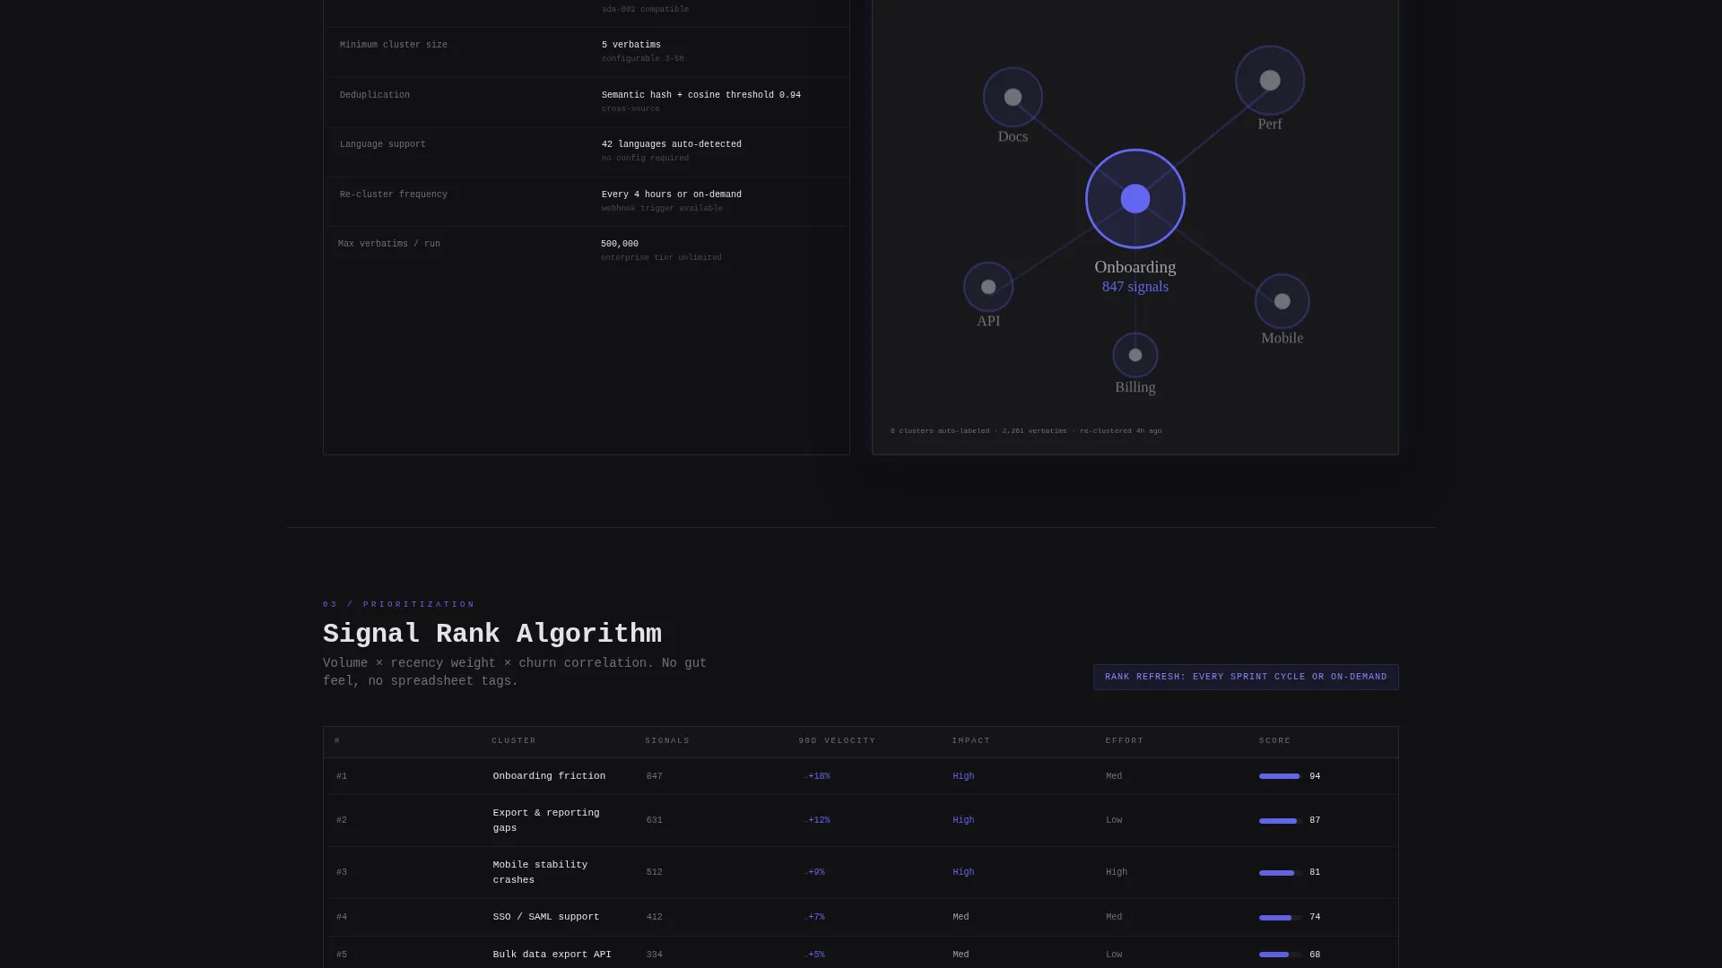
Task: Click the Minimum cluster size label
Action: (x=393, y=45)
